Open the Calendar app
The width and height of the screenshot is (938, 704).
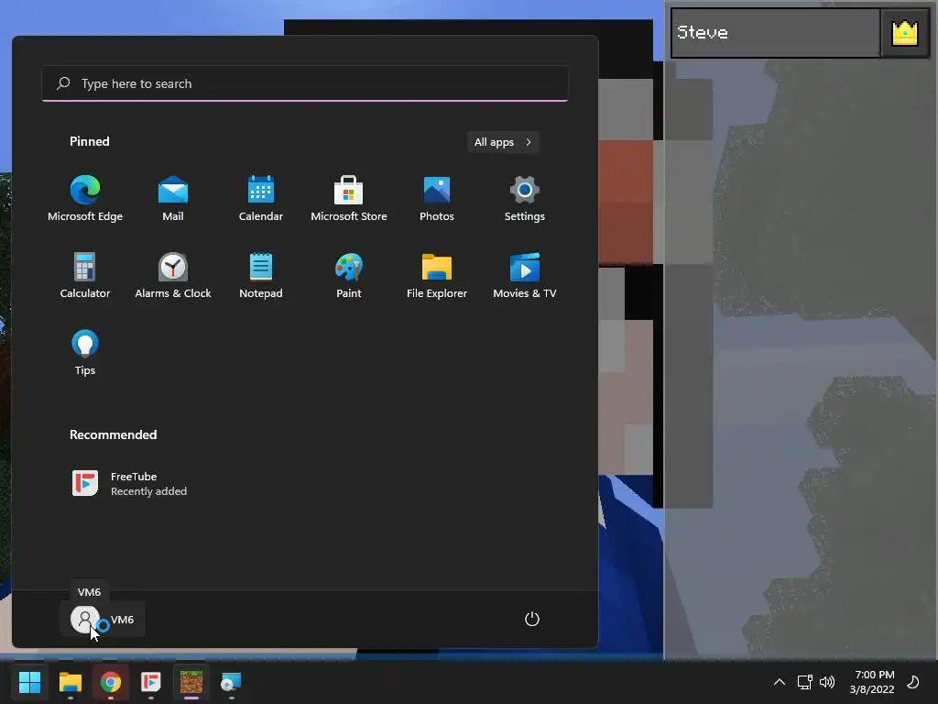[261, 199]
